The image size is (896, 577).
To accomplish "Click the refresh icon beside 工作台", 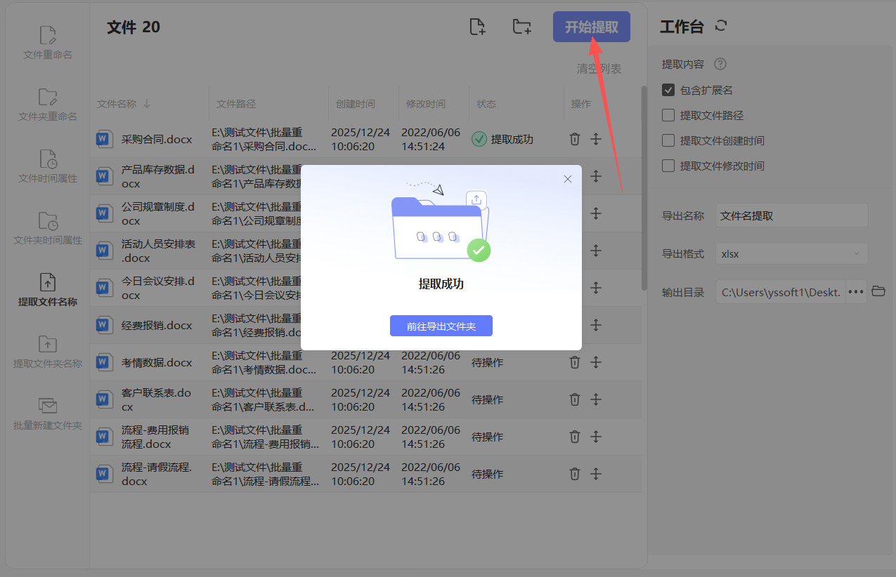I will (x=720, y=26).
